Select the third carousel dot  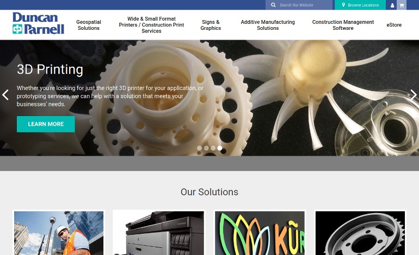point(213,148)
